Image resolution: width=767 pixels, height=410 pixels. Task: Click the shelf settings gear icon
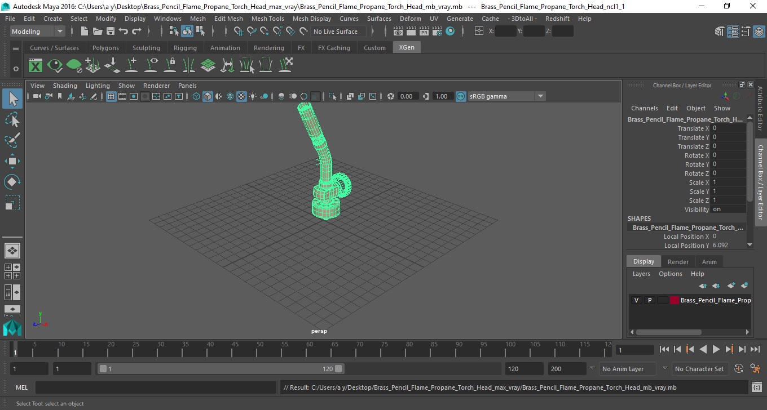tap(16, 69)
